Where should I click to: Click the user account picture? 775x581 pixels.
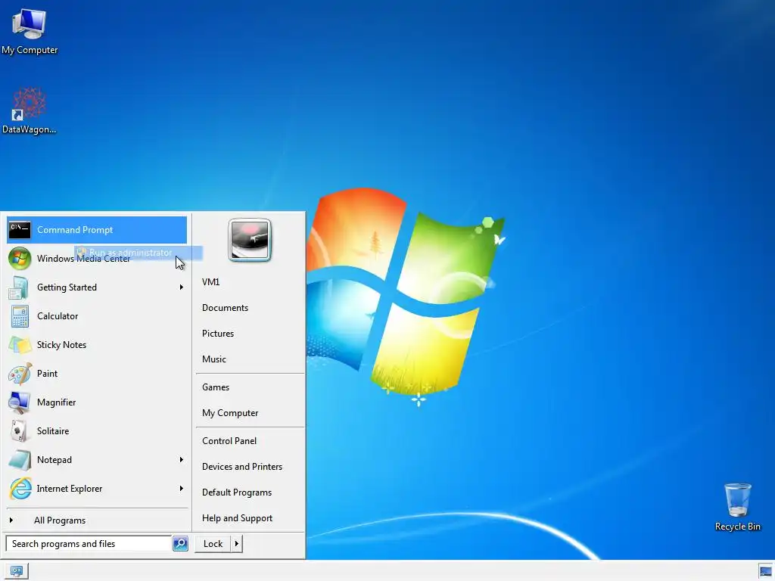tap(250, 240)
